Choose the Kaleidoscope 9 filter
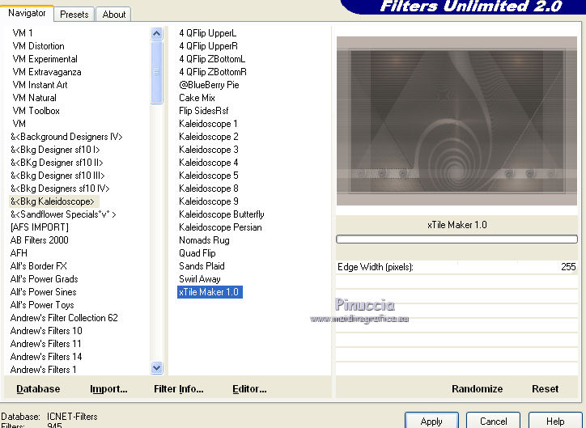This screenshot has height=428, width=586. coord(208,201)
